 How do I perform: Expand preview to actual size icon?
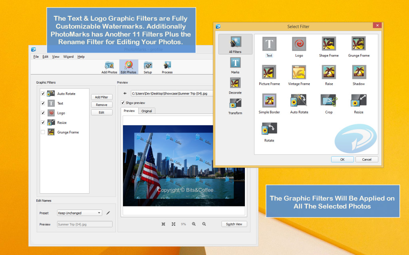click(173, 224)
